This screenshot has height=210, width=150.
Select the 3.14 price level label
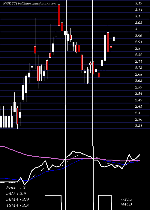(139, 10)
